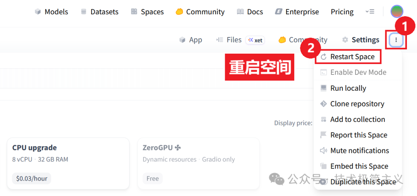
Task: Click the Enterprise E icon
Action: [279, 12]
